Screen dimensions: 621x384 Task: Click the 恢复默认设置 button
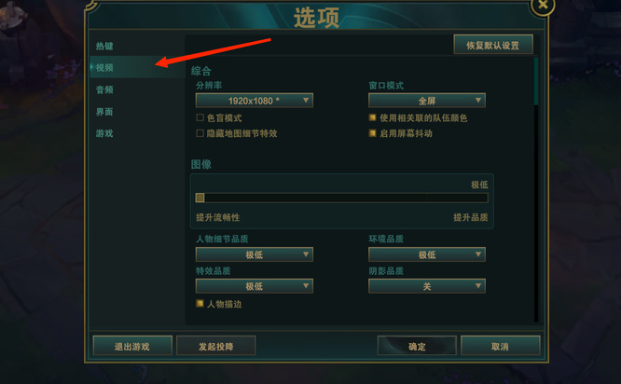click(493, 45)
